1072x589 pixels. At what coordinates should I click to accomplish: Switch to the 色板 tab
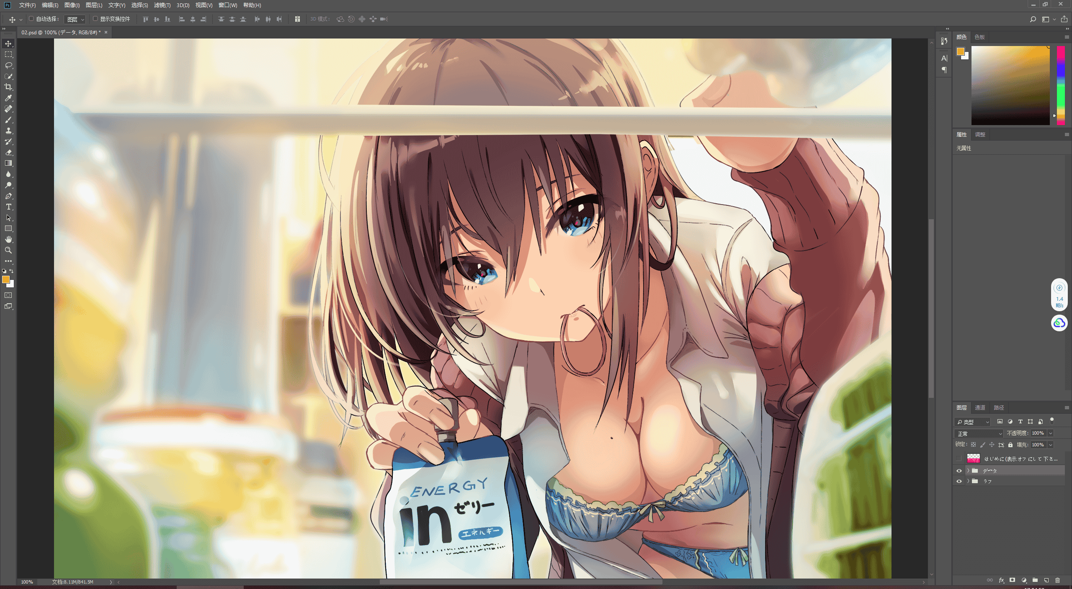click(979, 37)
